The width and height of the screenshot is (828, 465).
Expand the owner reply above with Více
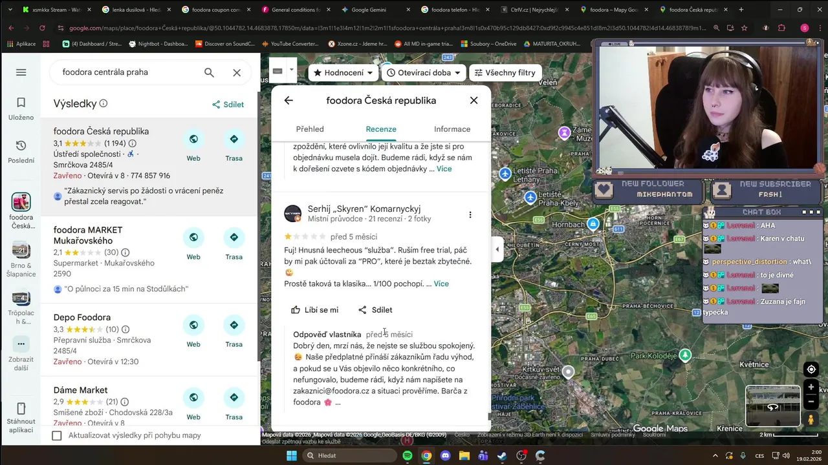coord(444,169)
